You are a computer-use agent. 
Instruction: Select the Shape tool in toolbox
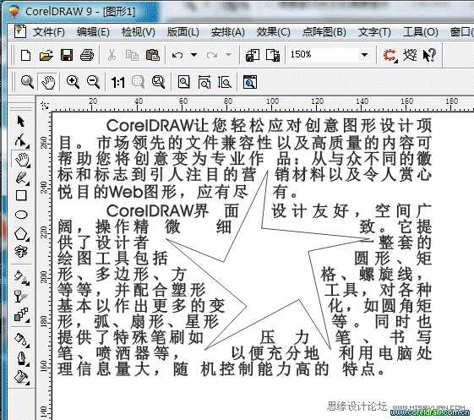[21, 140]
